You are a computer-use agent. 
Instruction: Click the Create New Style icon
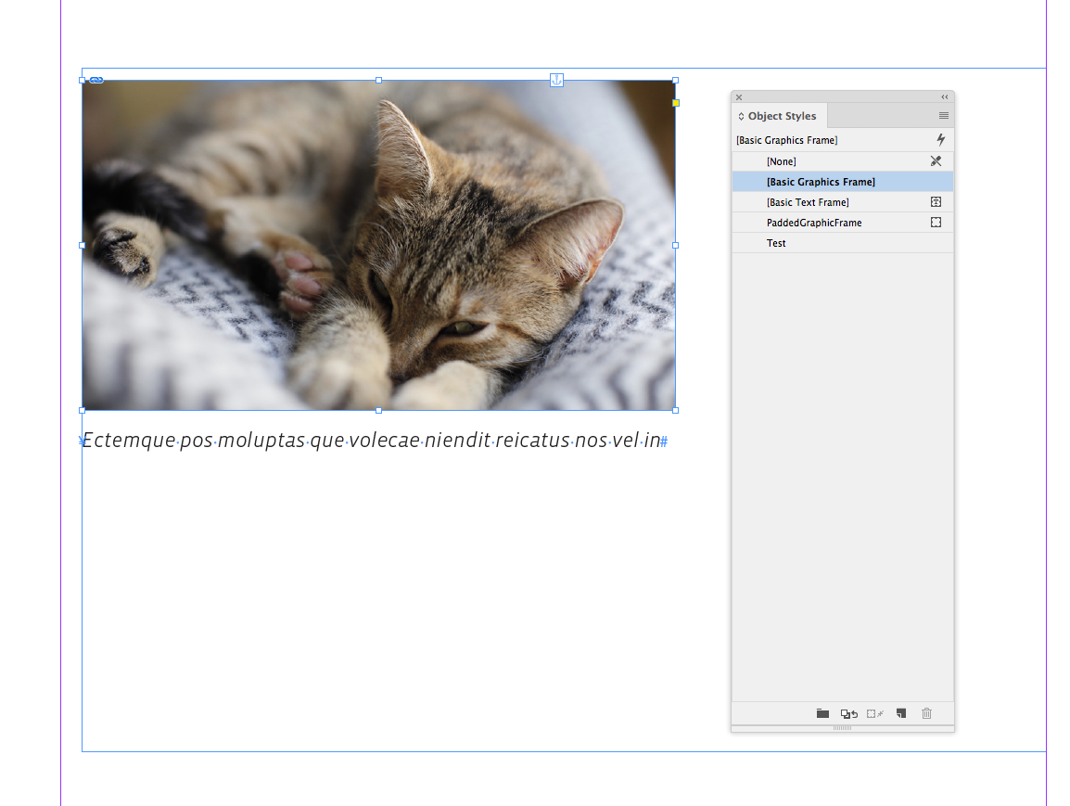tap(899, 713)
